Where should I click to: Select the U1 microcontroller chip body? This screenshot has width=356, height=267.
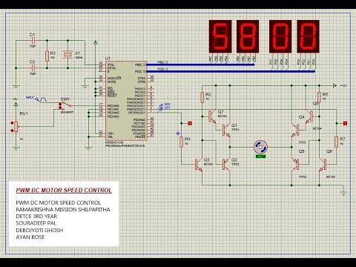point(126,101)
